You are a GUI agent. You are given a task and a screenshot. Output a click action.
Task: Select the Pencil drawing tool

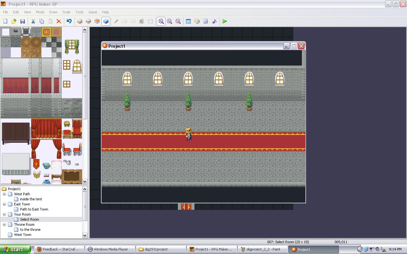click(x=116, y=21)
